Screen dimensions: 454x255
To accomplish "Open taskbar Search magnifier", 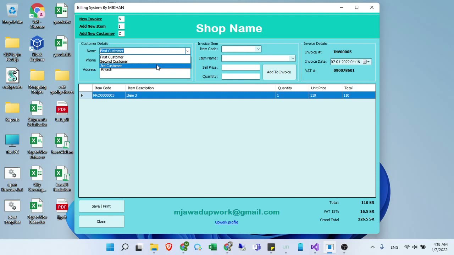I will (x=125, y=247).
